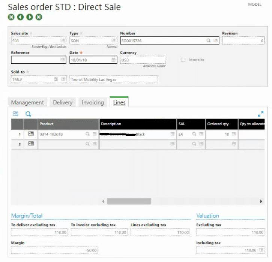Open the calendar picker in the Date field
Viewport: 272px width, 262px height.
point(114,60)
